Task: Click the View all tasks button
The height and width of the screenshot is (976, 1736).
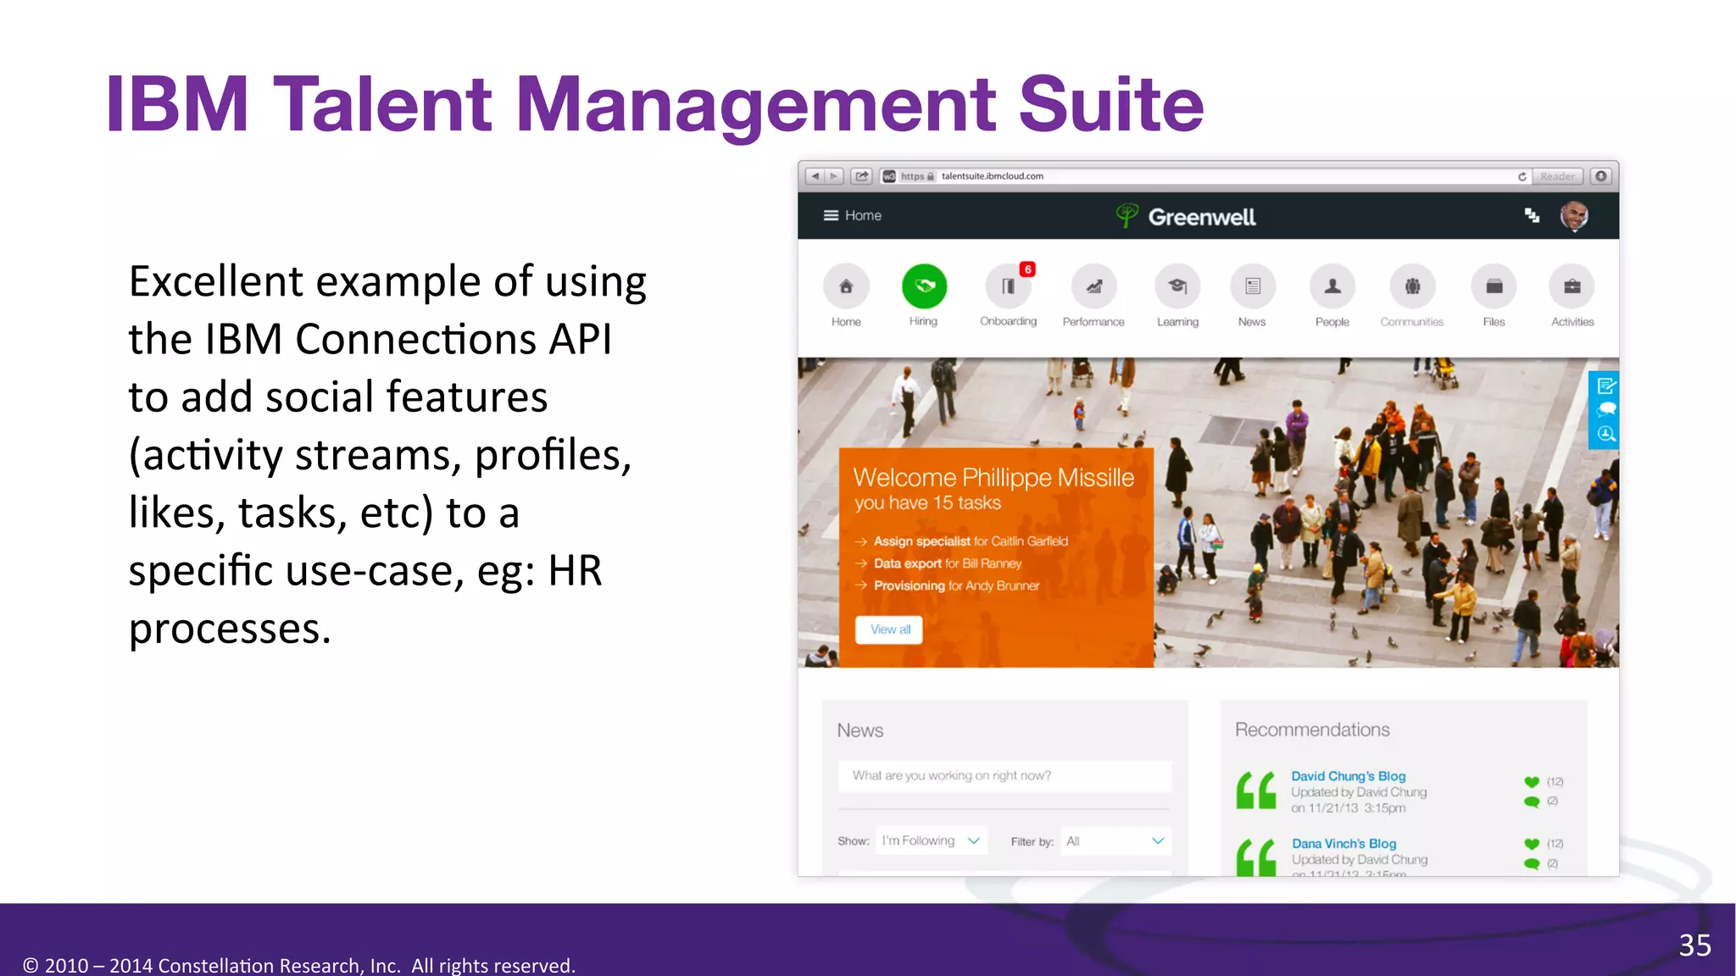Action: pos(889,629)
